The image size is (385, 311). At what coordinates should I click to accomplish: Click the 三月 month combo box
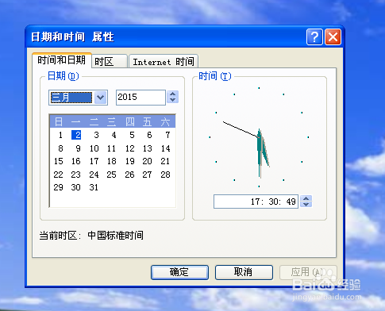pyautogui.click(x=78, y=98)
